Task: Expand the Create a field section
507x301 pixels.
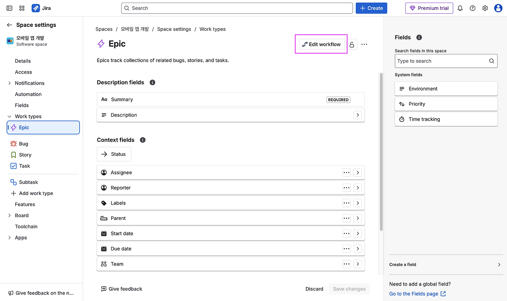Action: (x=499, y=265)
